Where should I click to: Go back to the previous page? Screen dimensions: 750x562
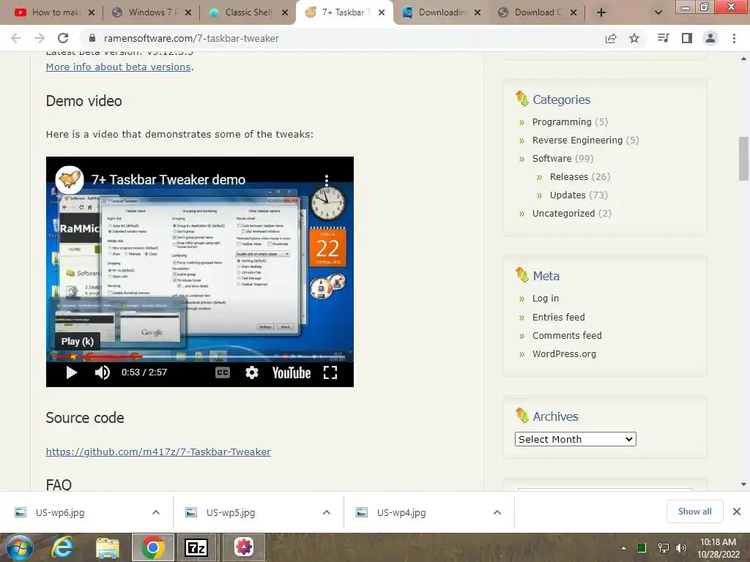[x=16, y=38]
